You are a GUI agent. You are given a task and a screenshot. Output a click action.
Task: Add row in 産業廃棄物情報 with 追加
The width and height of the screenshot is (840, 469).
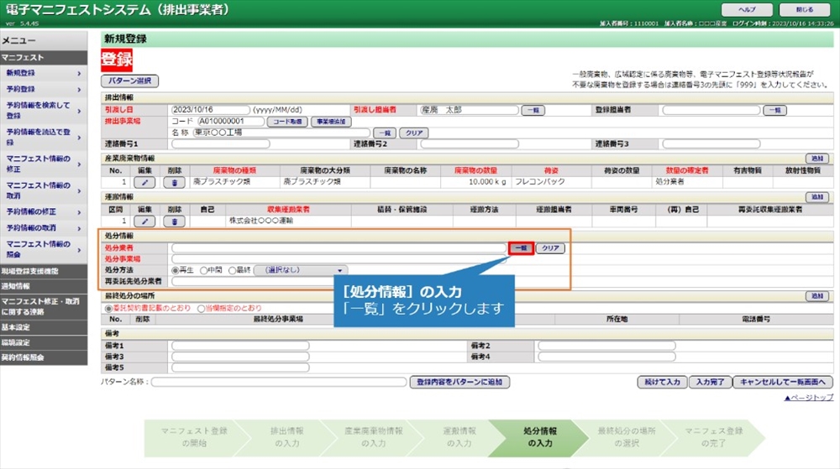click(x=817, y=159)
